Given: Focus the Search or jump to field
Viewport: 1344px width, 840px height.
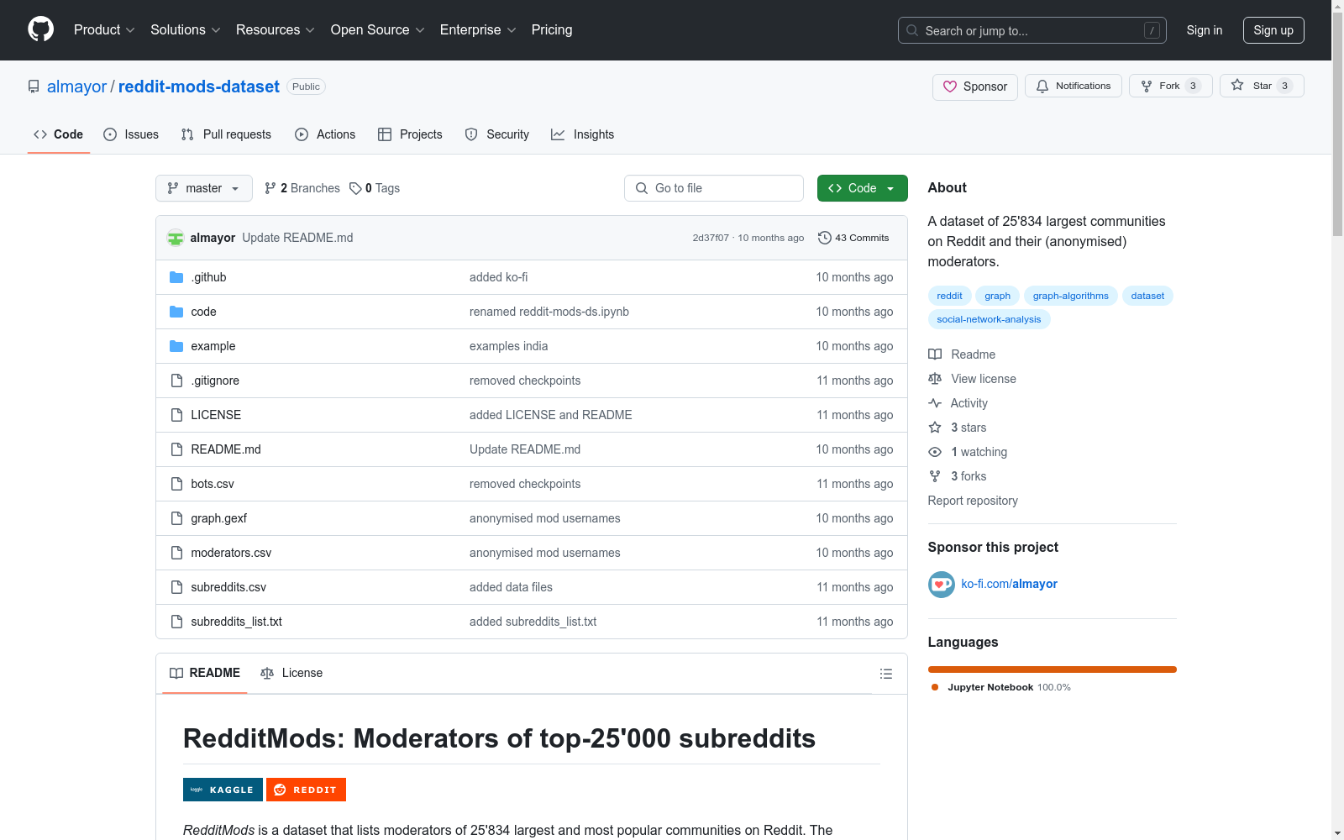Looking at the screenshot, I should click(x=1032, y=30).
